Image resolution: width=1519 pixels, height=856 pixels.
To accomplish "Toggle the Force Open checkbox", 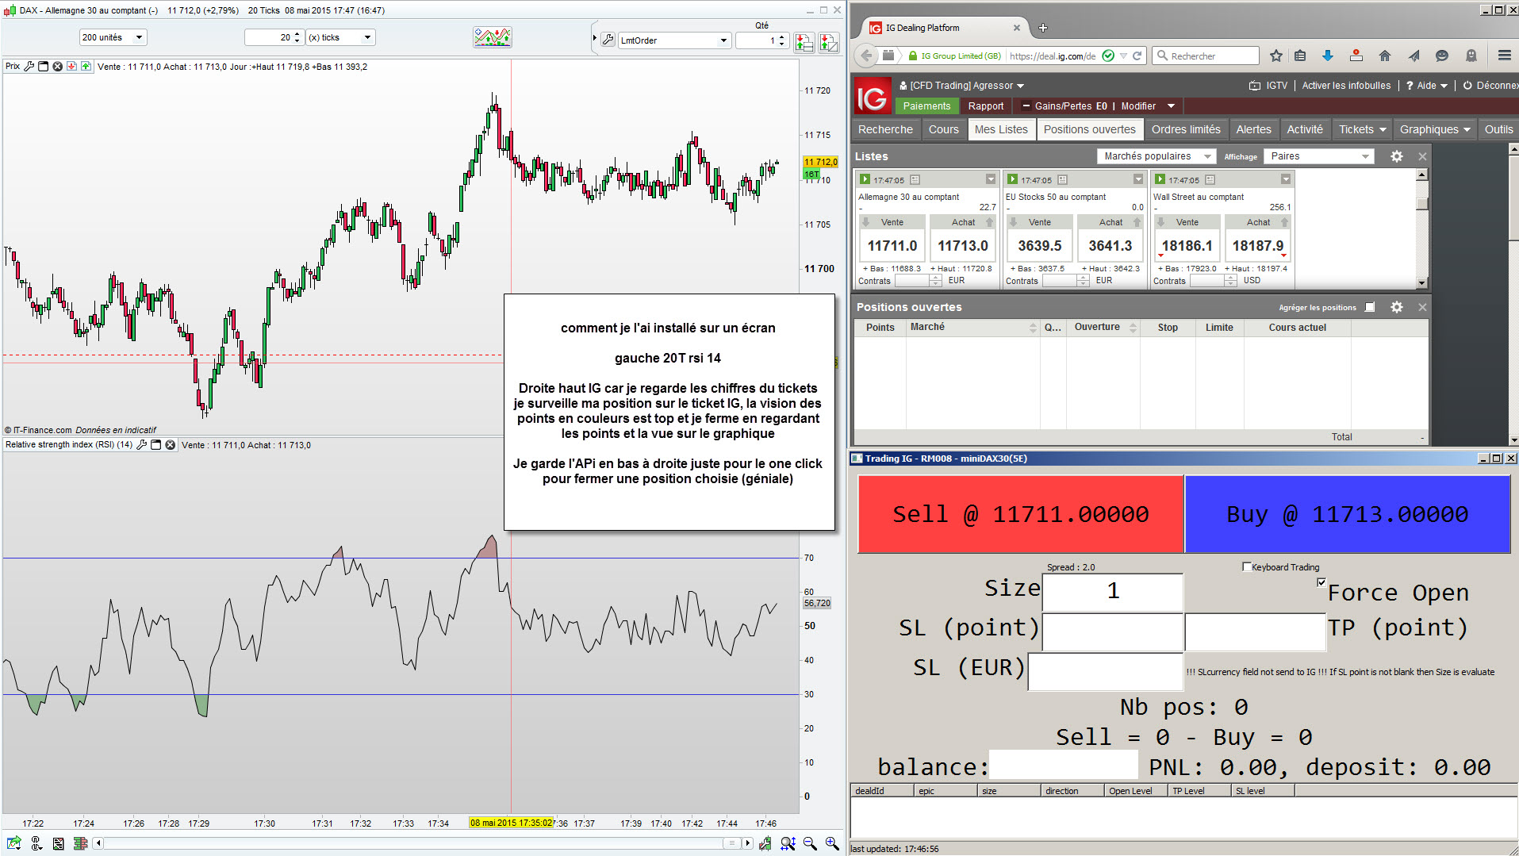I will (1321, 582).
